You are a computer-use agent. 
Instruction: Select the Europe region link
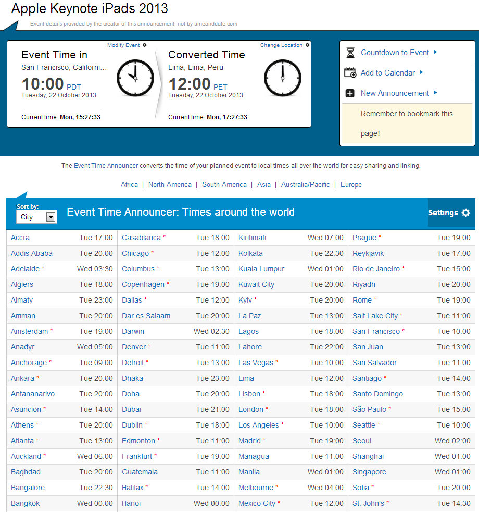[x=351, y=185]
